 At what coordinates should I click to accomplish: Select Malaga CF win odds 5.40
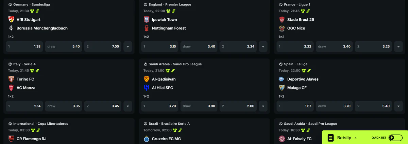pos(374,106)
